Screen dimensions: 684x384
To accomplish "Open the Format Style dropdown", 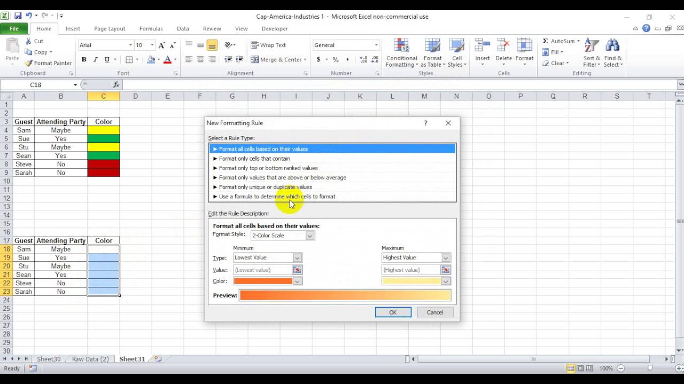I will 283,235.
